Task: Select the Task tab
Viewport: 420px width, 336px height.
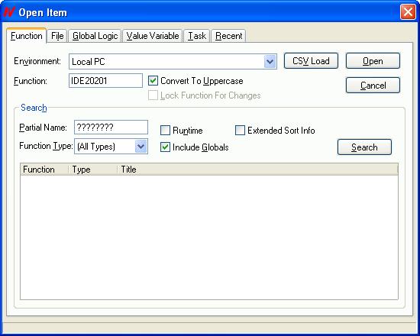Action: pos(197,36)
